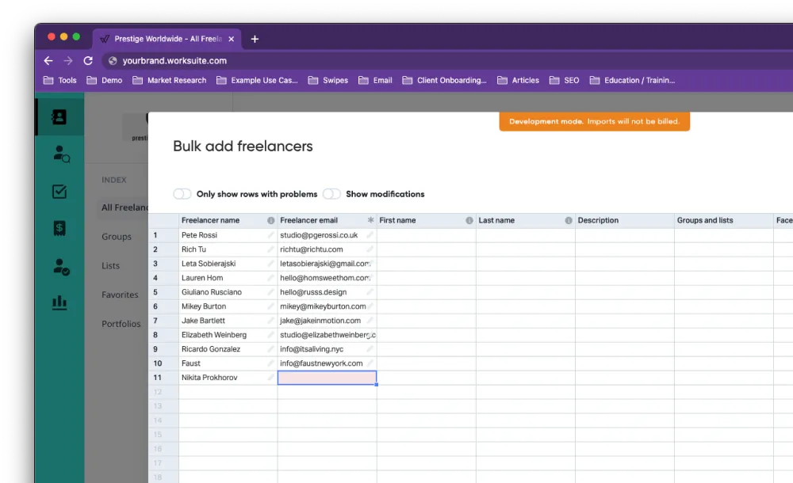Click the empty email cell in row 11

pos(327,378)
